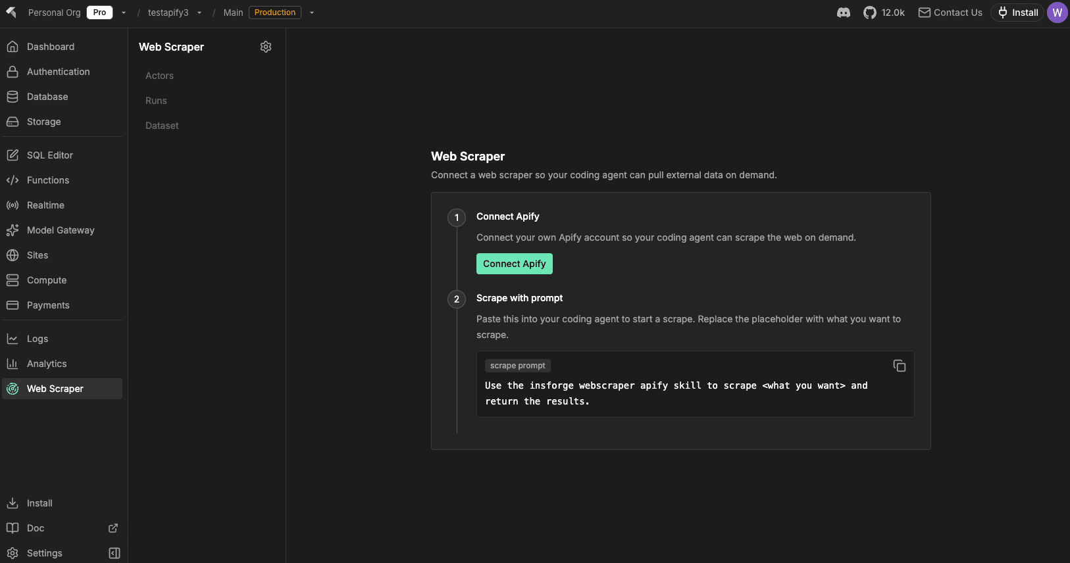Image resolution: width=1070 pixels, height=563 pixels.
Task: Open the Storage section
Action: coord(63,122)
